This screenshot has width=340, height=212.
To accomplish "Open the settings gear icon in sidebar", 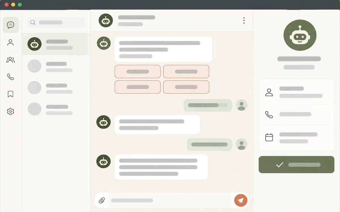I will tap(10, 111).
